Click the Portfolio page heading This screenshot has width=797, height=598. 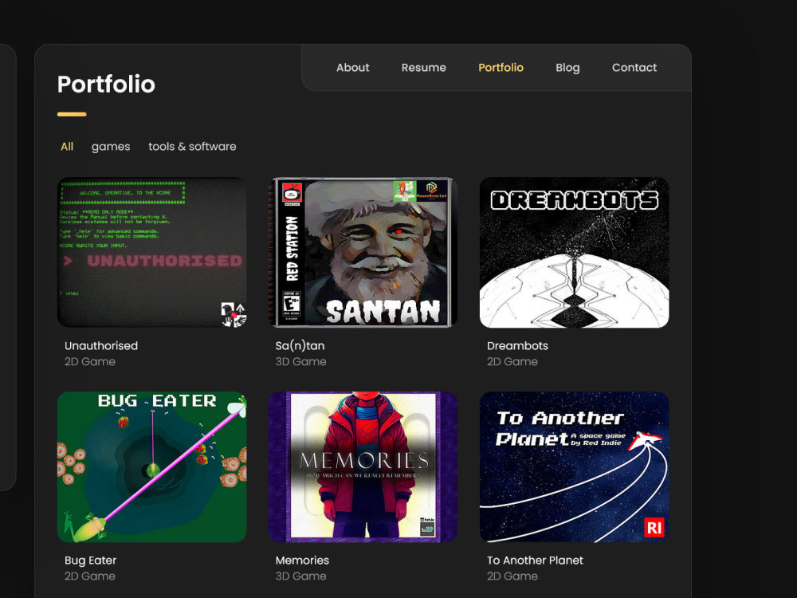pos(106,85)
